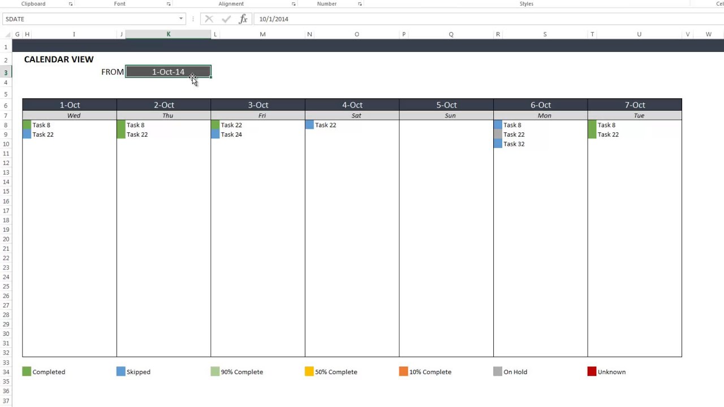
Task: Open the Alignment dialog launcher
Action: coord(294,4)
